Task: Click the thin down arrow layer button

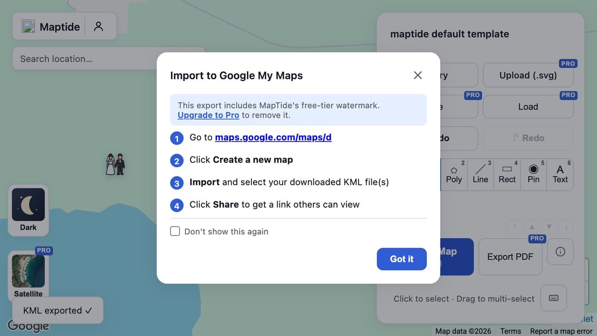Action: click(566, 227)
